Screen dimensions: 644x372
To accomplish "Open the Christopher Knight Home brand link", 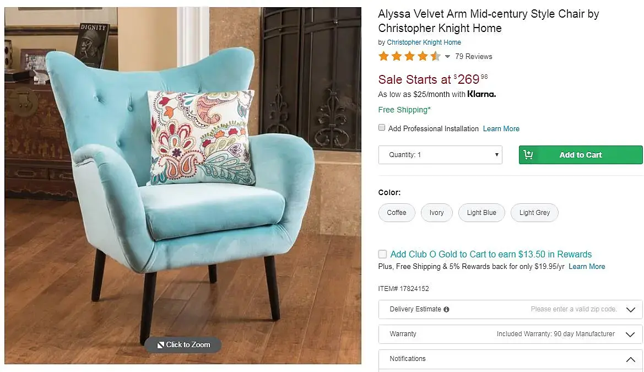I will click(424, 42).
